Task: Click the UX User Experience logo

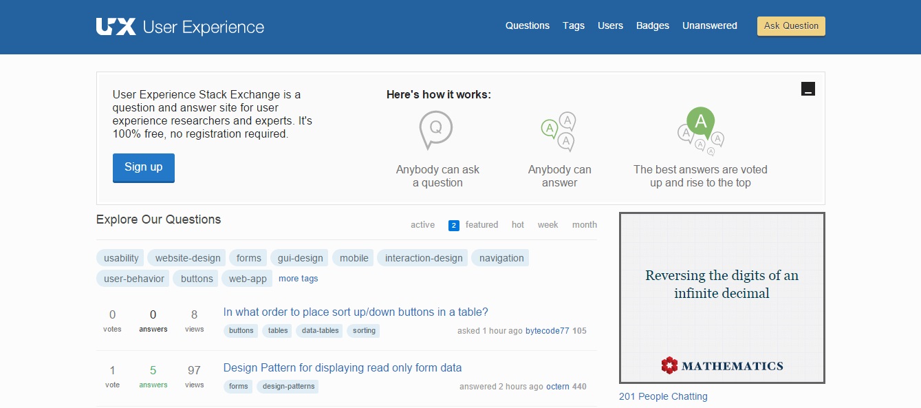Action: 180,27
